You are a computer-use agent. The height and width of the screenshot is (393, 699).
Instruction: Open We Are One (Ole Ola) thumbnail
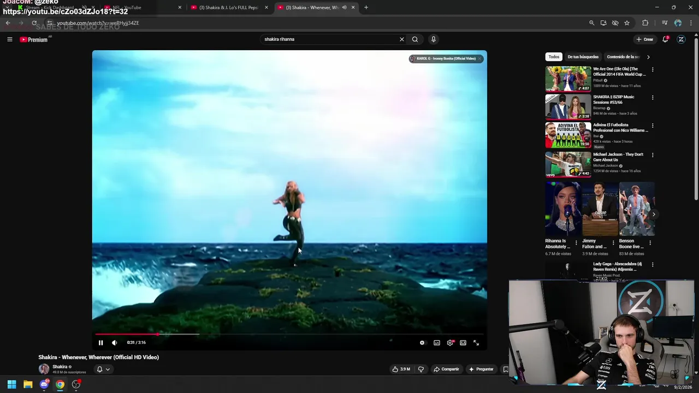pyautogui.click(x=568, y=79)
